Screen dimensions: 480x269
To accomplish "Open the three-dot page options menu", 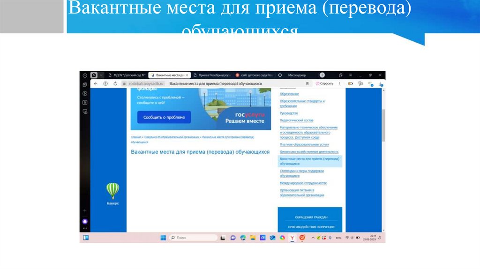I will pos(339,83).
